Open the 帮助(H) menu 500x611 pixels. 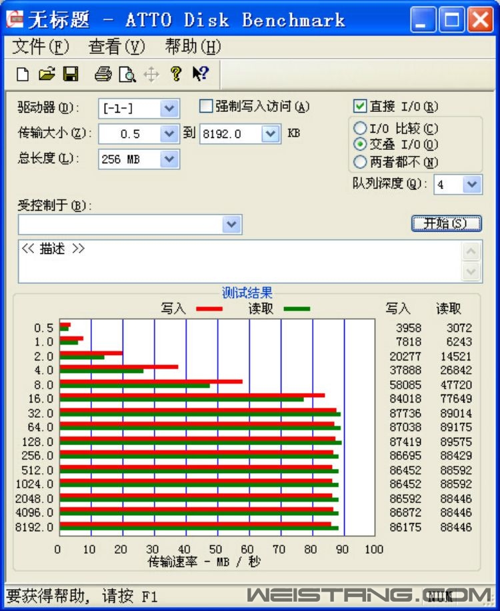click(x=193, y=47)
